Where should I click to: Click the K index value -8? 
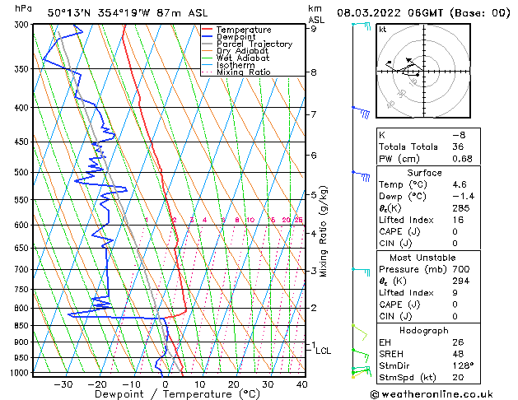(x=459, y=135)
